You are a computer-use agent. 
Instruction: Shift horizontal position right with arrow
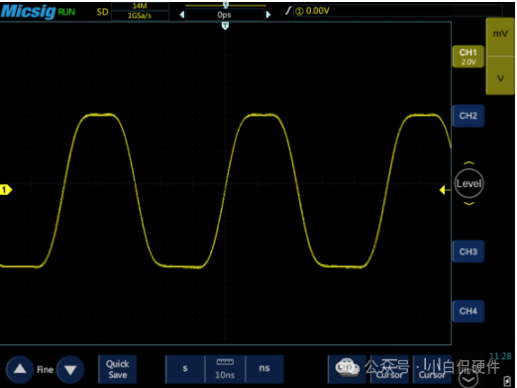268,15
